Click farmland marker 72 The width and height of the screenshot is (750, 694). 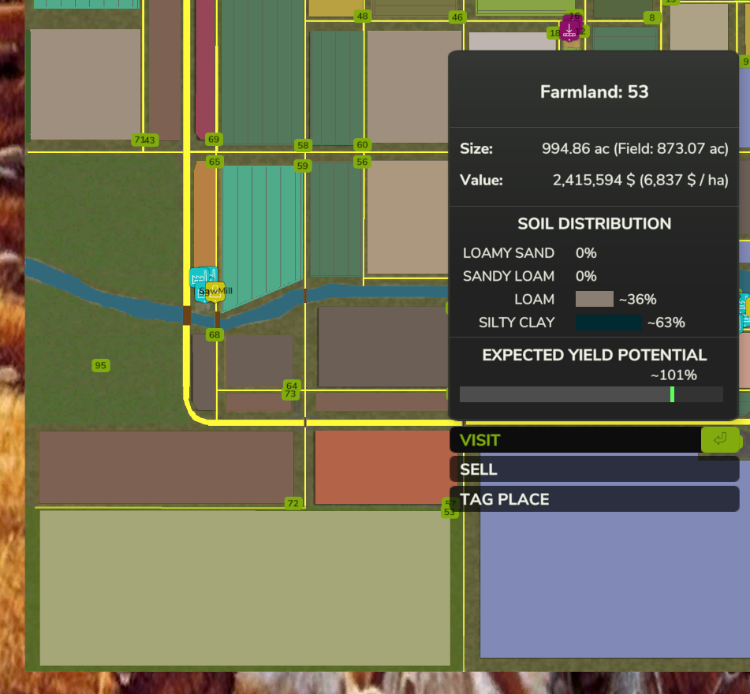click(x=293, y=503)
